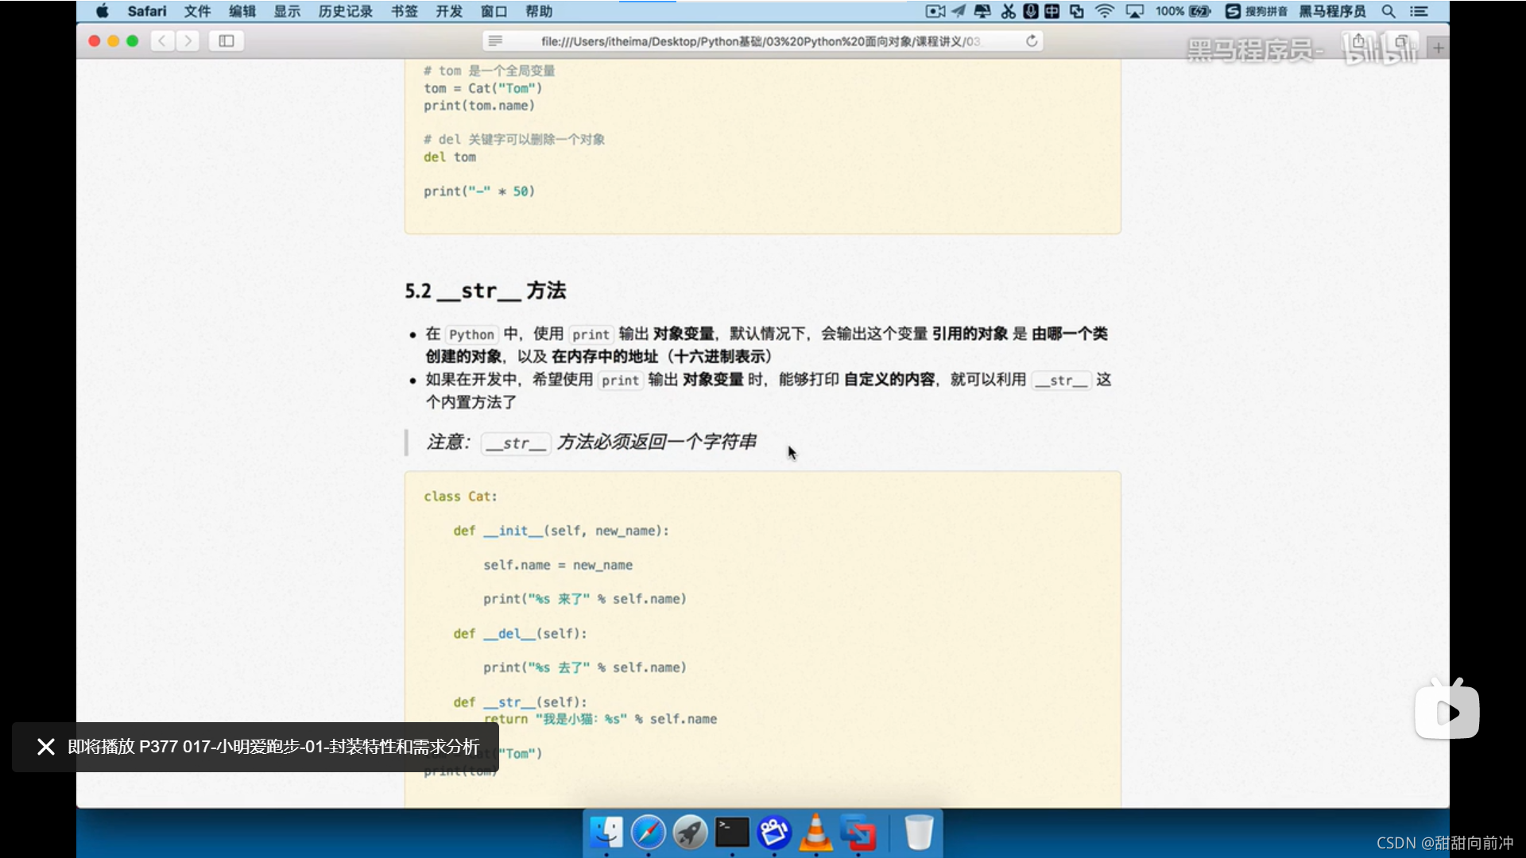Open the 历史记录 menu

coord(346,11)
